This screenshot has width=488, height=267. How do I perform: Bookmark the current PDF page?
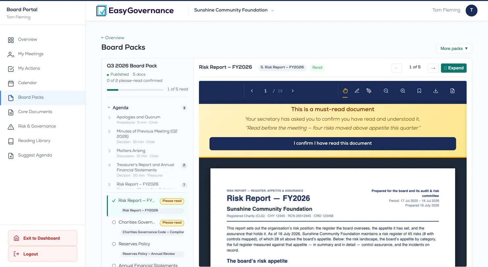tap(419, 91)
